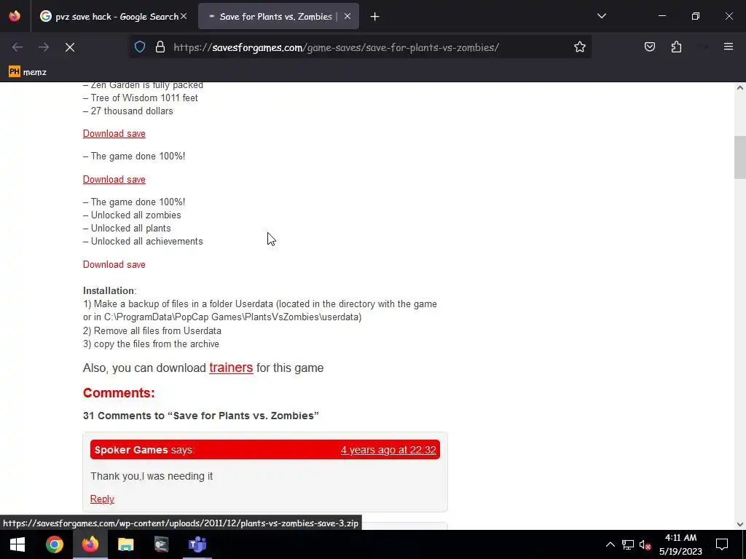Viewport: 746px width, 559px height.
Task: Reply to Spoker Games comment
Action: click(102, 499)
